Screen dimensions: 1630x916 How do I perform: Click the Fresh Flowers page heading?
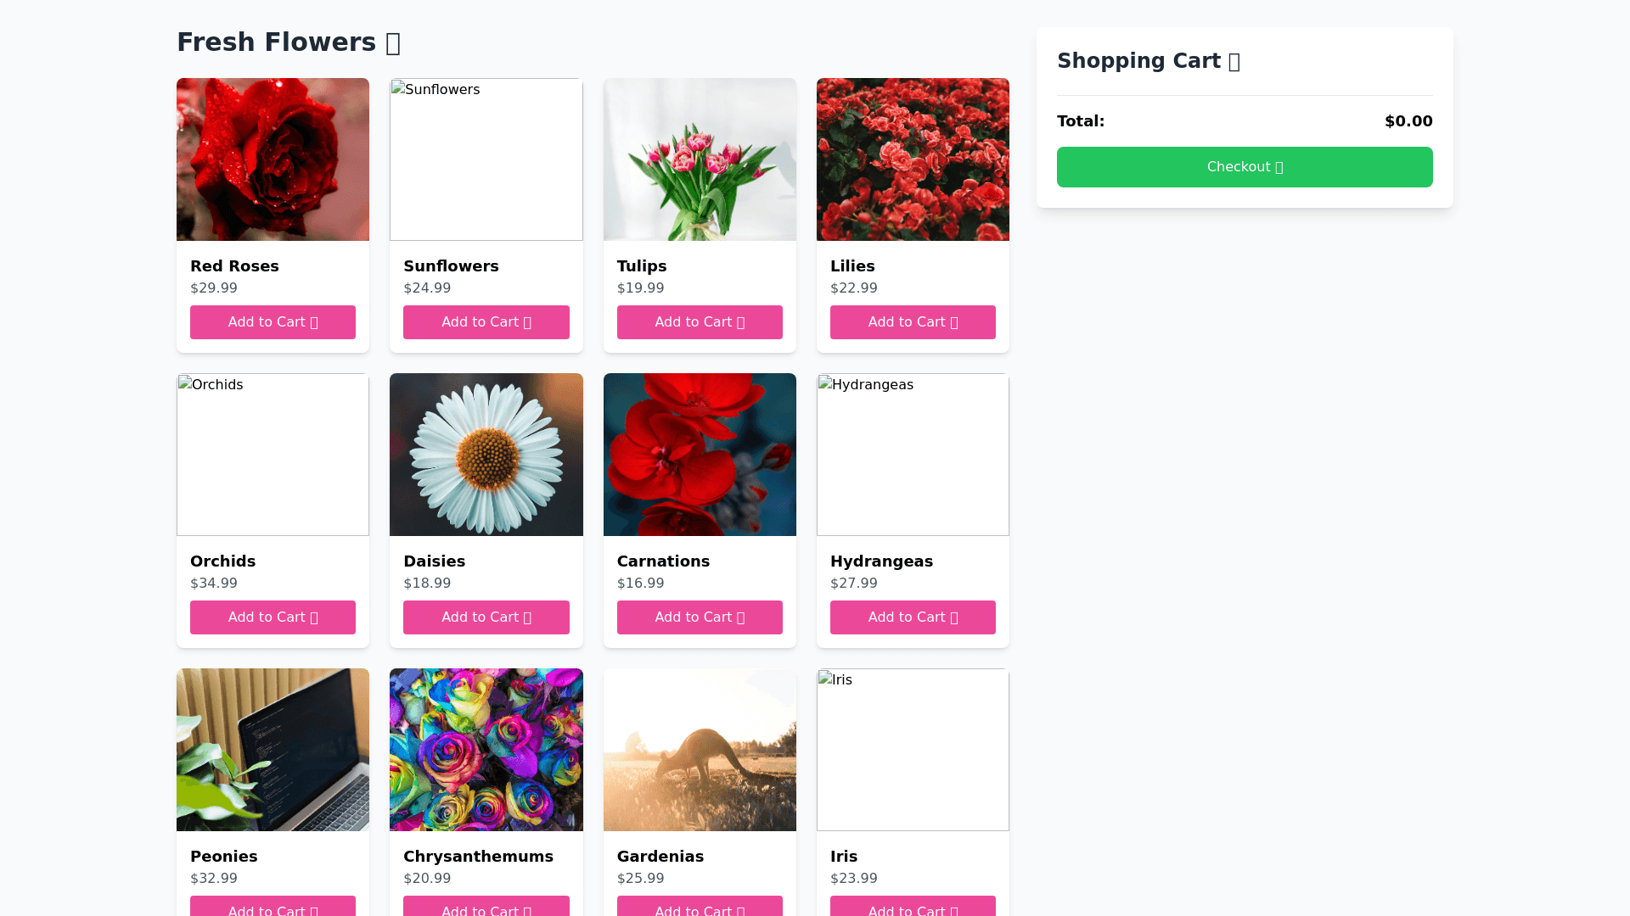(x=289, y=42)
